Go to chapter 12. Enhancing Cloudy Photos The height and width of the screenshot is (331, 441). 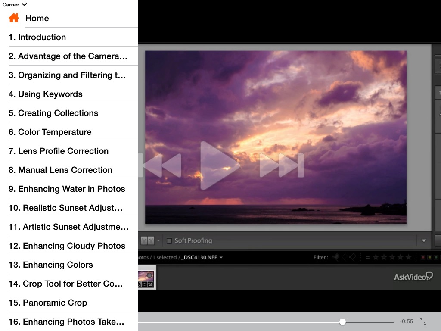(69, 246)
